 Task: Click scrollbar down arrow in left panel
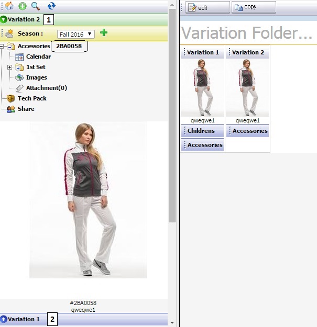tap(172, 323)
